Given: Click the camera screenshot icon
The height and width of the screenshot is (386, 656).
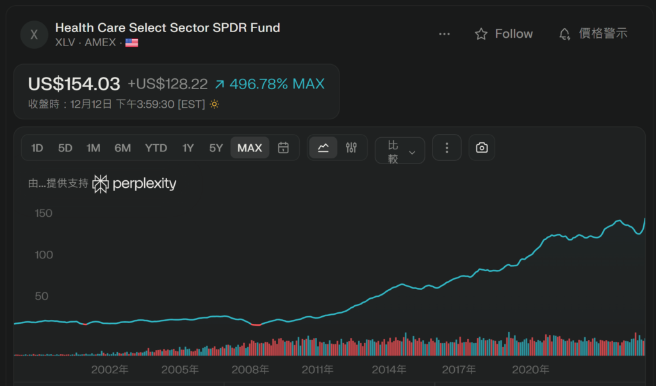Looking at the screenshot, I should pyautogui.click(x=482, y=148).
